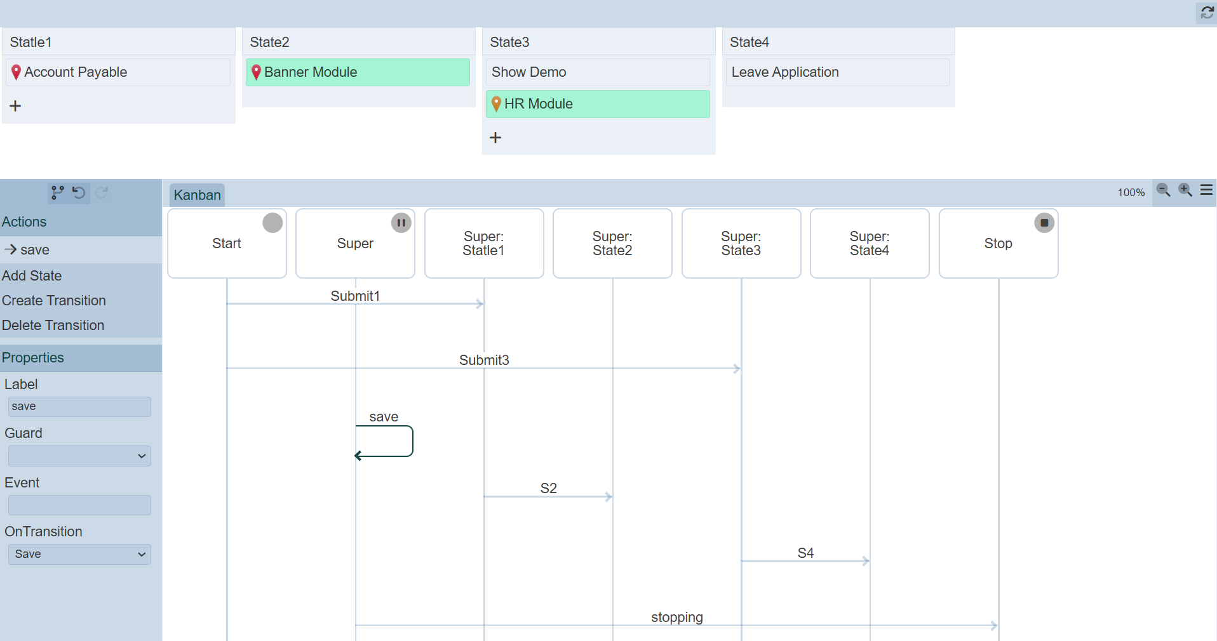Click the pause icon on Super state
This screenshot has width=1217, height=641.
click(x=401, y=223)
